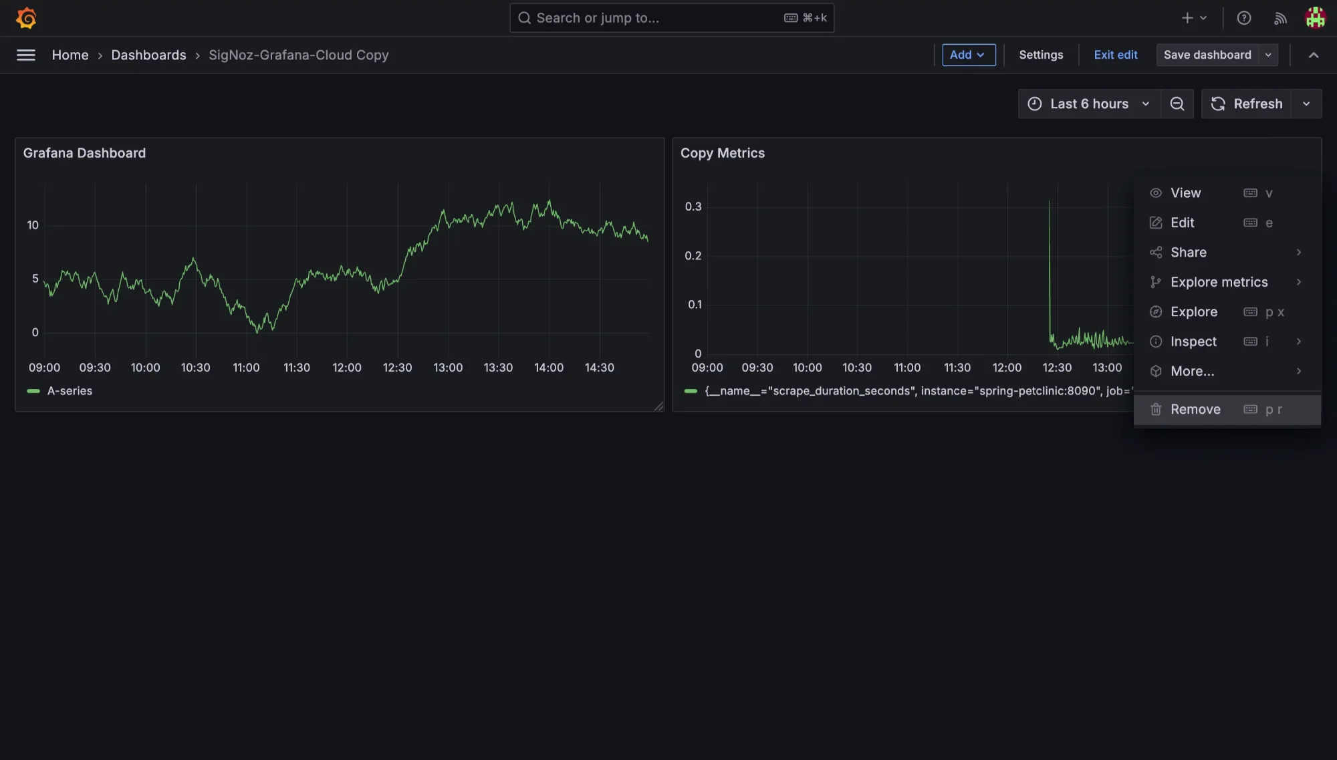Open the user avatar profile menu

pos(1315,18)
